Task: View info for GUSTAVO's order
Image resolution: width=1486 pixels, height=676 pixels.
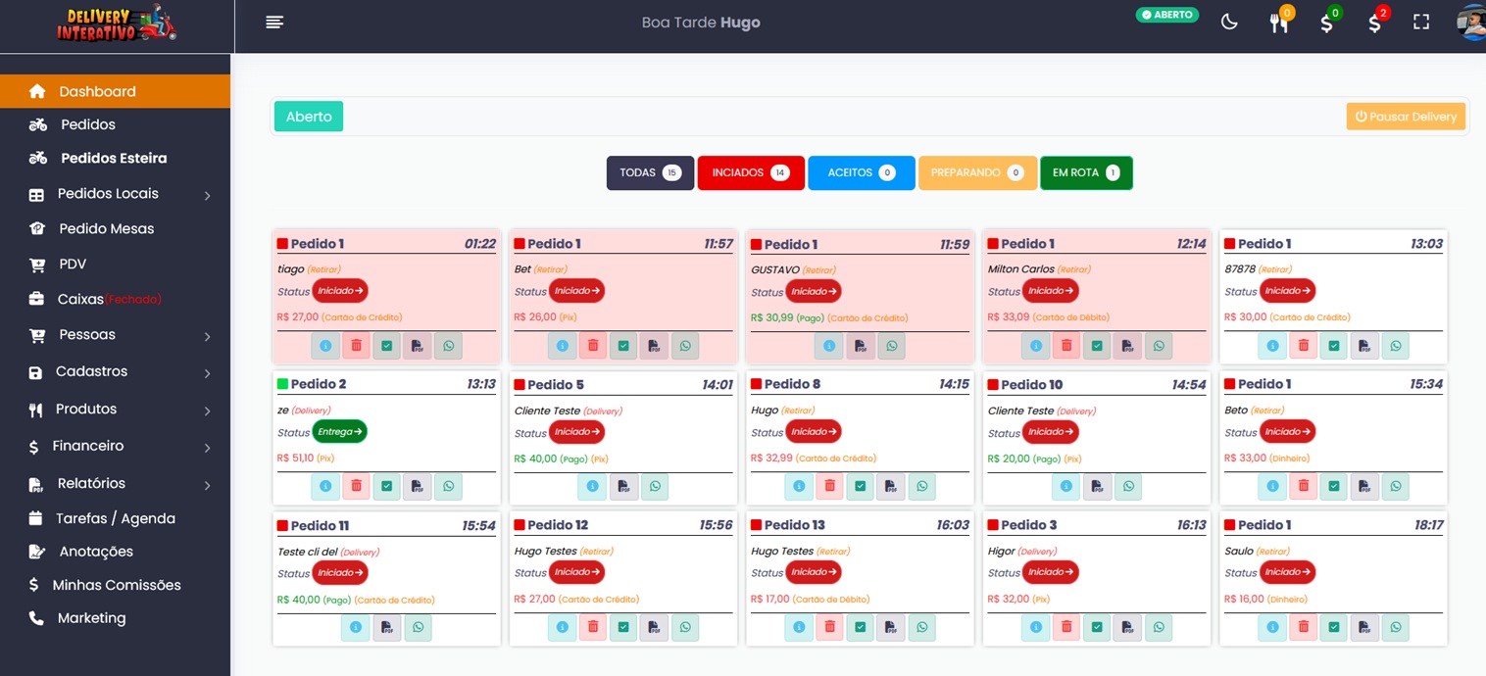Action: coord(828,346)
